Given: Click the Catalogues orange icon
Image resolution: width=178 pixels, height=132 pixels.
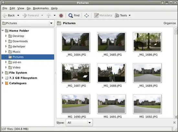Looking at the screenshot, I should 7,83.
